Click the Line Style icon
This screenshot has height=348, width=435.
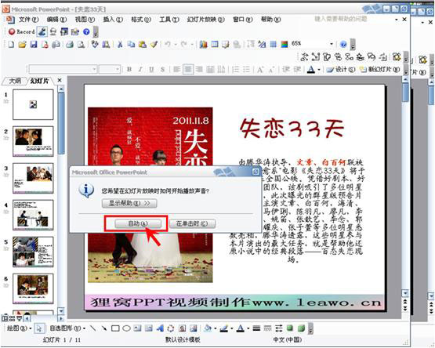click(x=256, y=328)
